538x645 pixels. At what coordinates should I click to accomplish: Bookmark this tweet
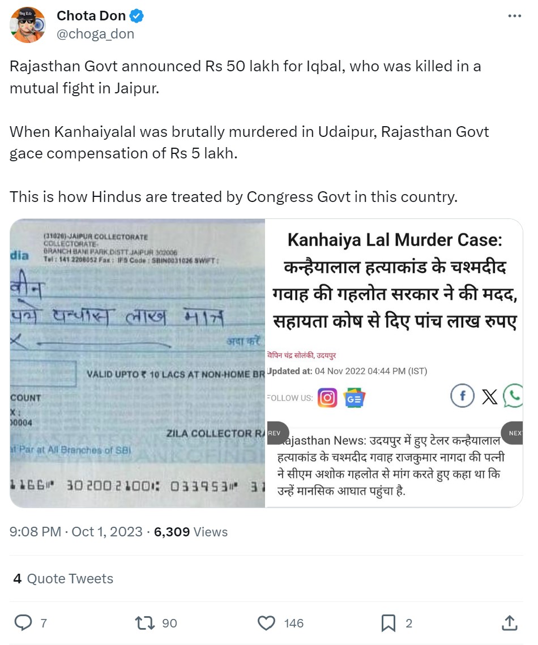pos(388,623)
